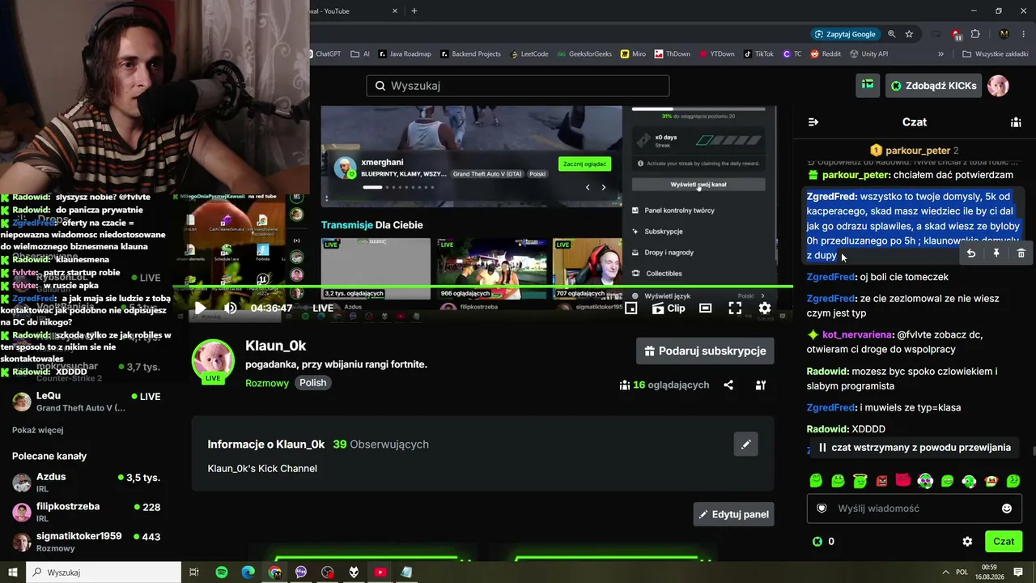
Task: Delete ZgredFred's highlighted chat message
Action: point(1021,253)
